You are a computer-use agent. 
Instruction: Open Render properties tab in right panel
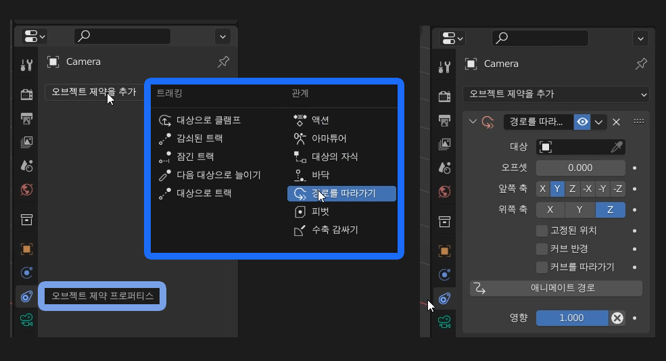444,96
